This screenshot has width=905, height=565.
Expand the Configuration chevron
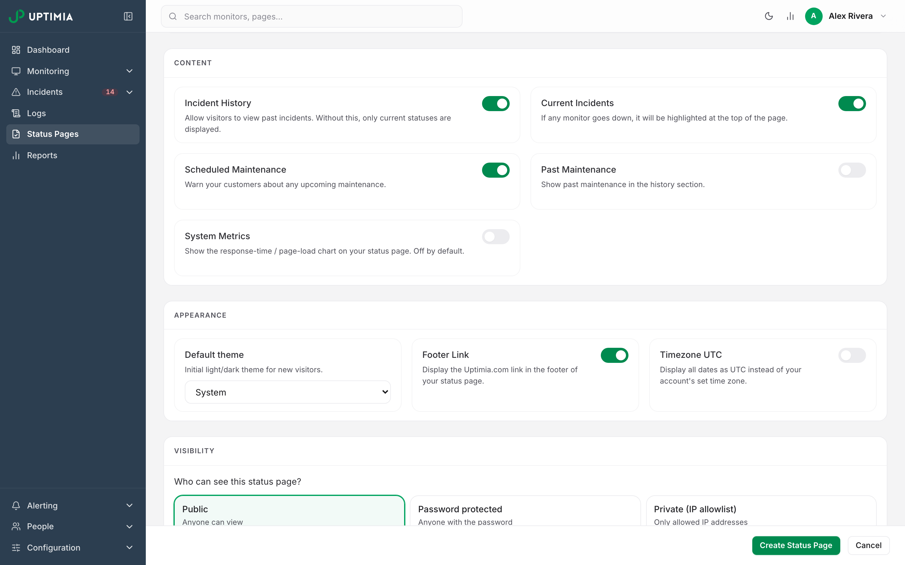[x=129, y=548]
